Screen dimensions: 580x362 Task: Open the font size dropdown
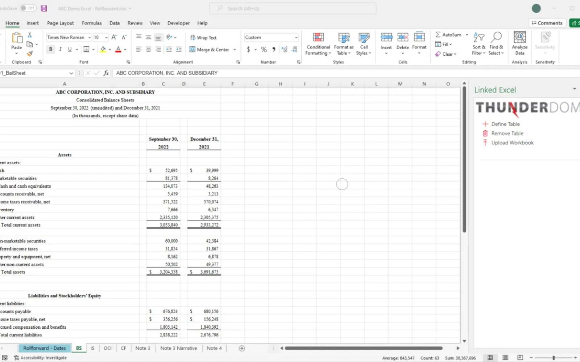click(106, 38)
